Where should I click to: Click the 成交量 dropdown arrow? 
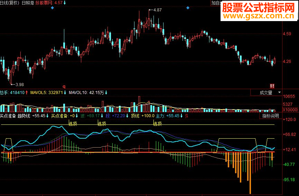coord(279,93)
